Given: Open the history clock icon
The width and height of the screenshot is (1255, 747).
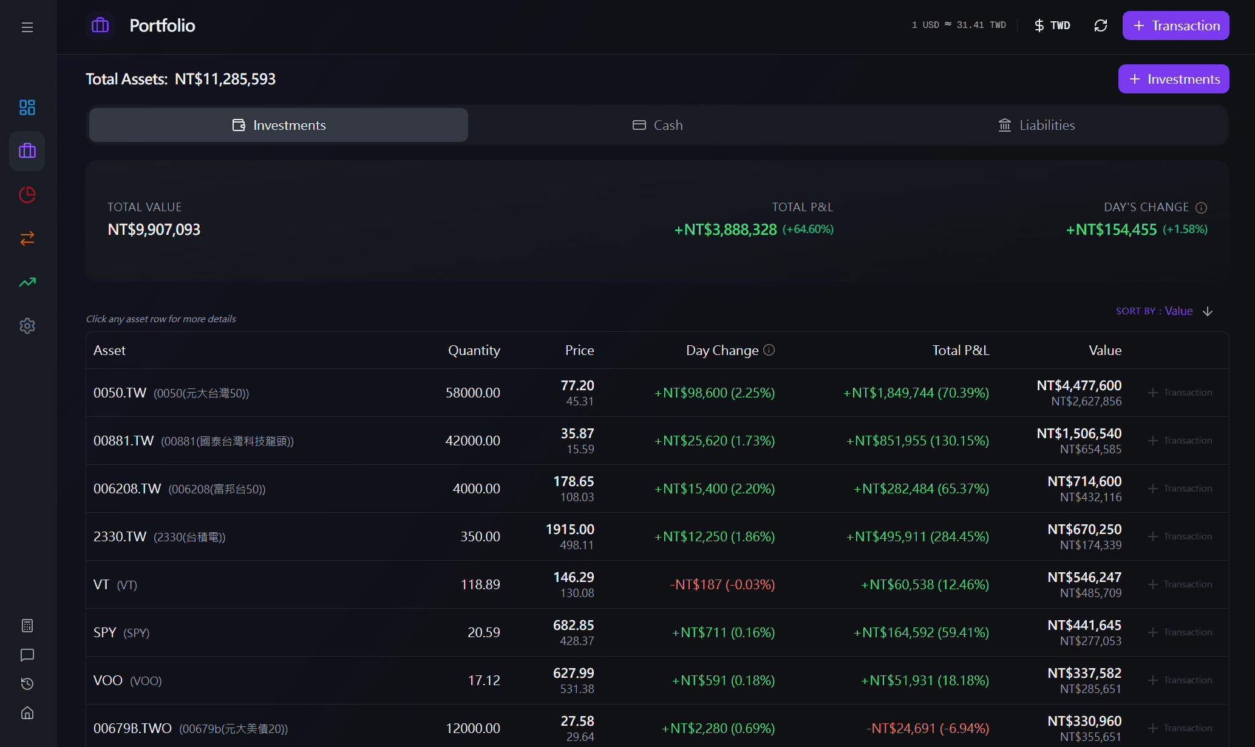Looking at the screenshot, I should click(27, 684).
